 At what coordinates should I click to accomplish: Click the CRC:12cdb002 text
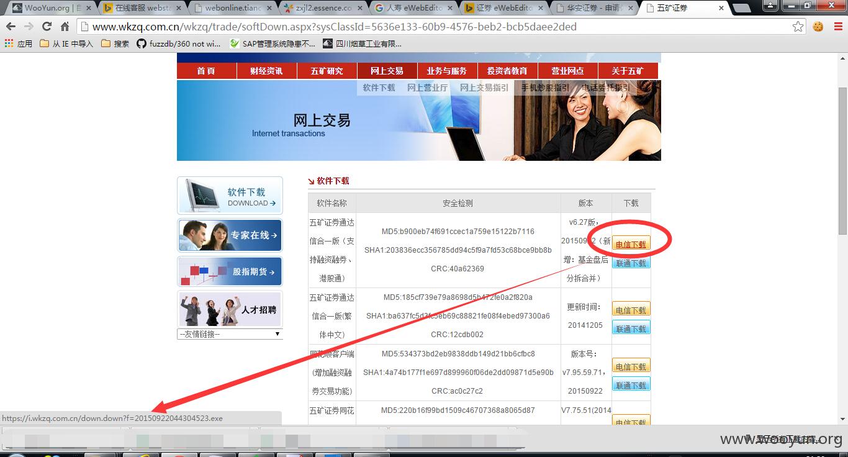(458, 335)
